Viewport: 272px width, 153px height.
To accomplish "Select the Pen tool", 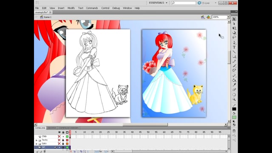I will [x=234, y=42].
